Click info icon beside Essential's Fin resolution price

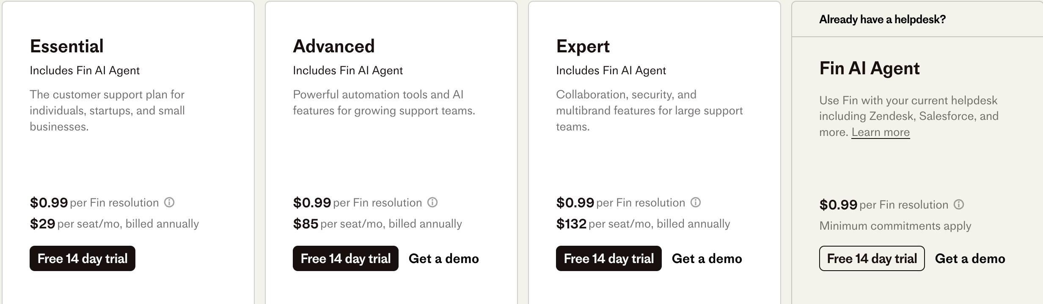[x=169, y=203]
